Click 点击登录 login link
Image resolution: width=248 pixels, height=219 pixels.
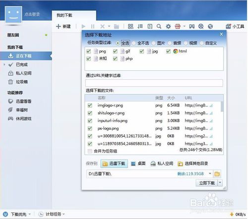pyautogui.click(x=32, y=14)
